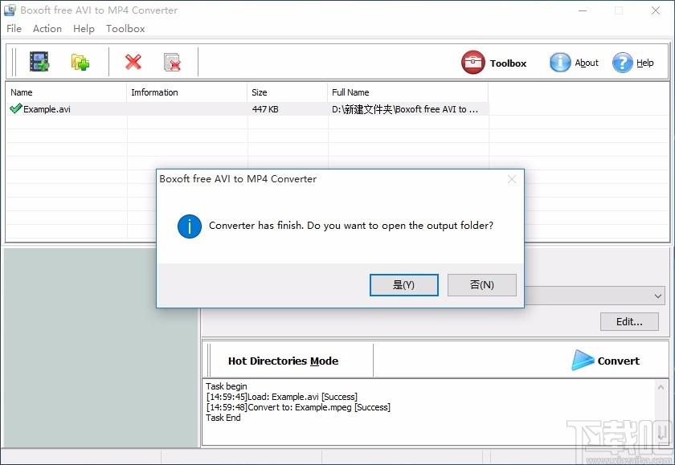Viewport: 675px width, 465px height.
Task: Click Hot Directories Mode button
Action: click(283, 361)
